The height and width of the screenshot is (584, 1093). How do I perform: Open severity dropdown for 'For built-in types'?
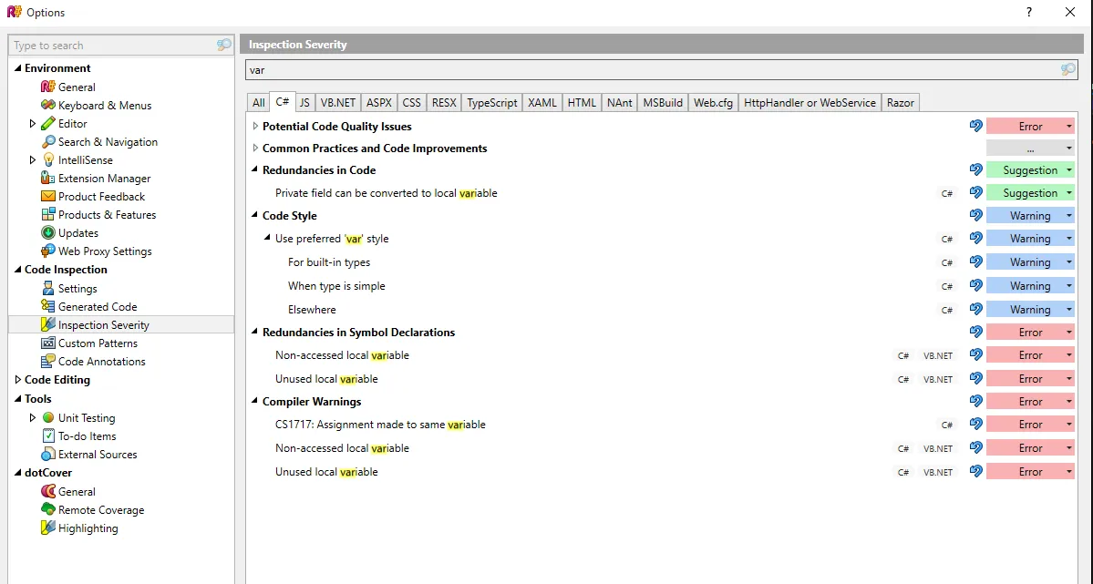1030,262
